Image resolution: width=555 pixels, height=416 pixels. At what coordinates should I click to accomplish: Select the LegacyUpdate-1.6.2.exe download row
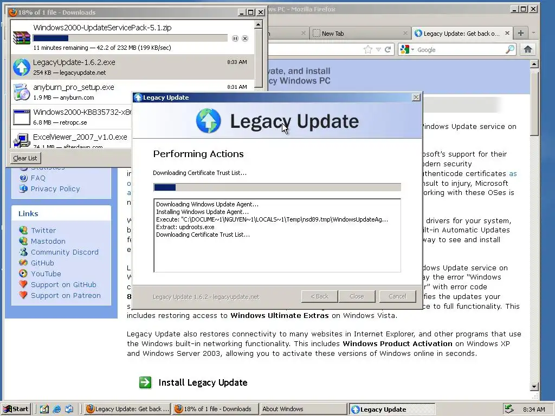pyautogui.click(x=132, y=67)
